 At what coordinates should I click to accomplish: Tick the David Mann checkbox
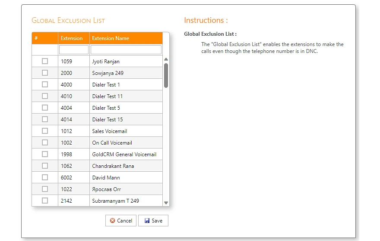45,177
